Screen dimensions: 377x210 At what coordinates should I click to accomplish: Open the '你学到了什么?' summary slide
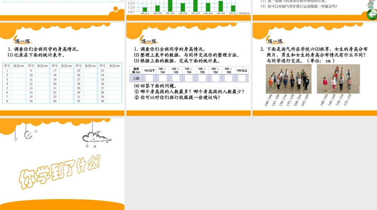point(62,164)
